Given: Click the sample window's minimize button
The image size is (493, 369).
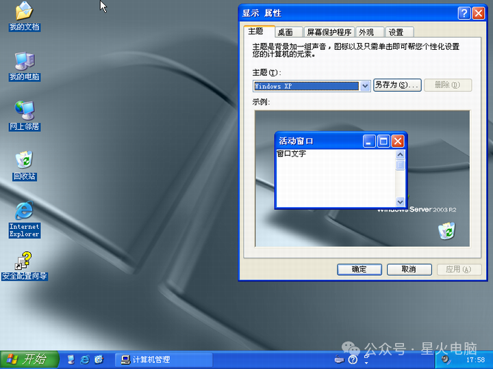Looking at the screenshot, I should tap(369, 141).
